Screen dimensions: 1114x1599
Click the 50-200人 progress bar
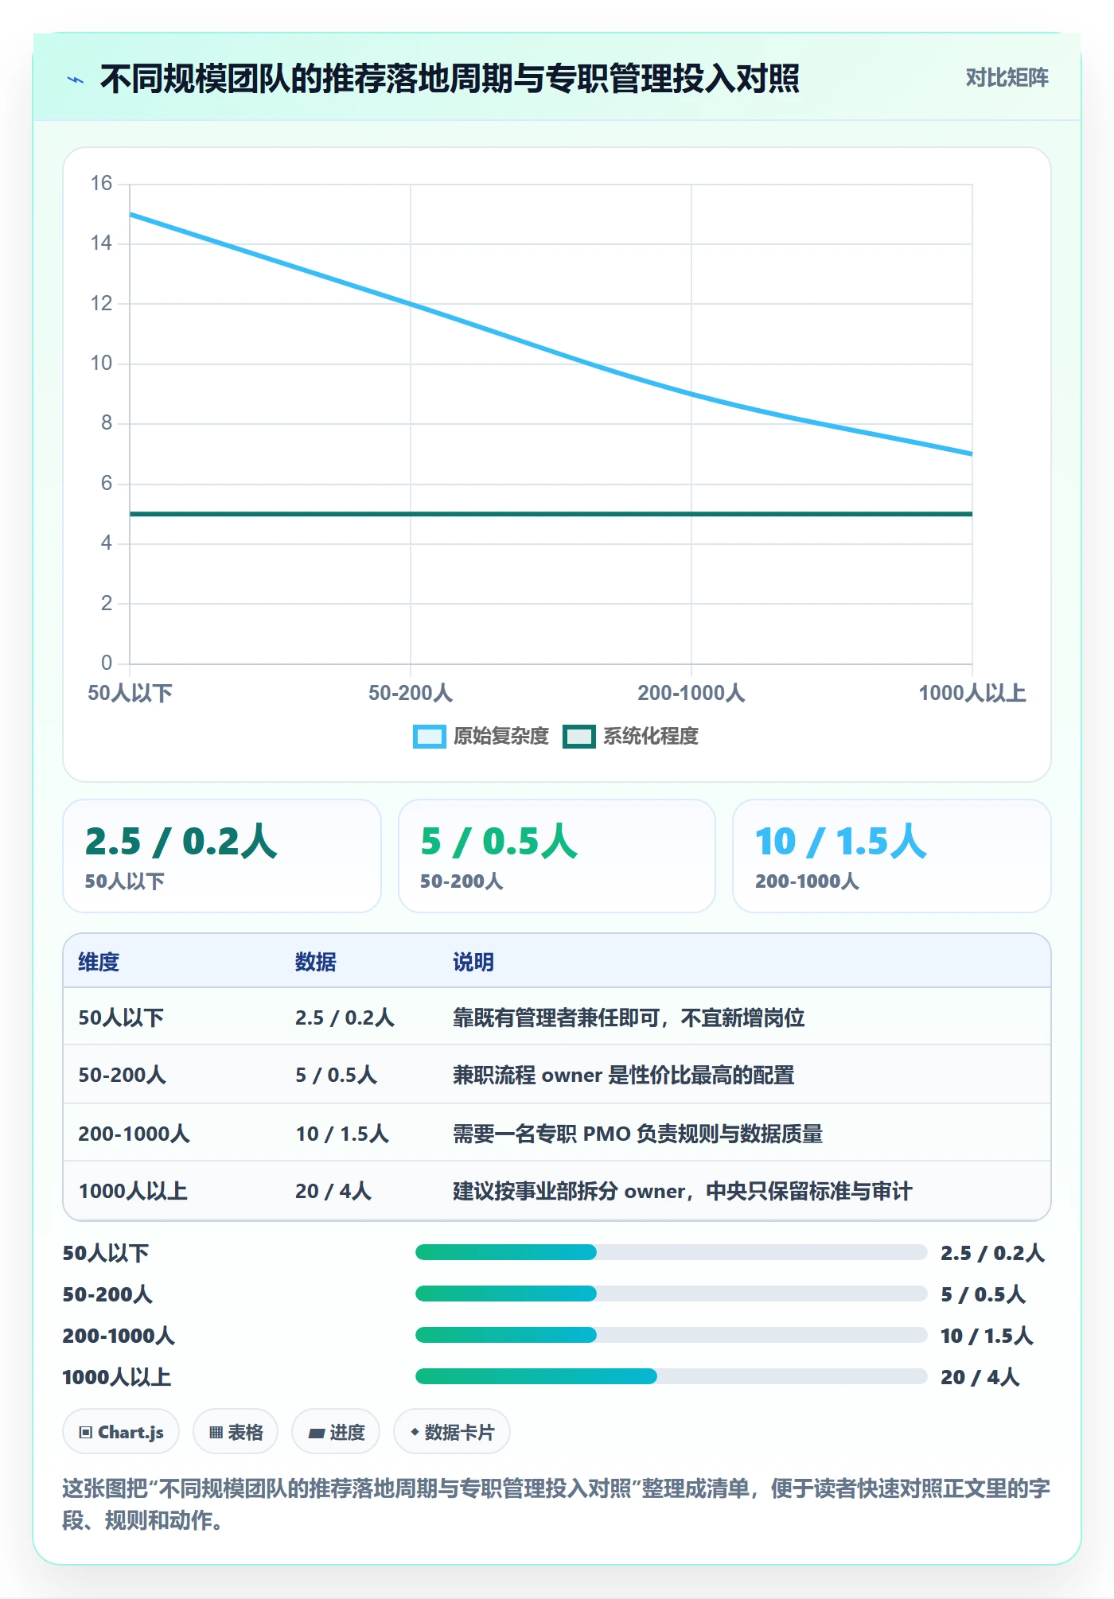click(x=671, y=1294)
